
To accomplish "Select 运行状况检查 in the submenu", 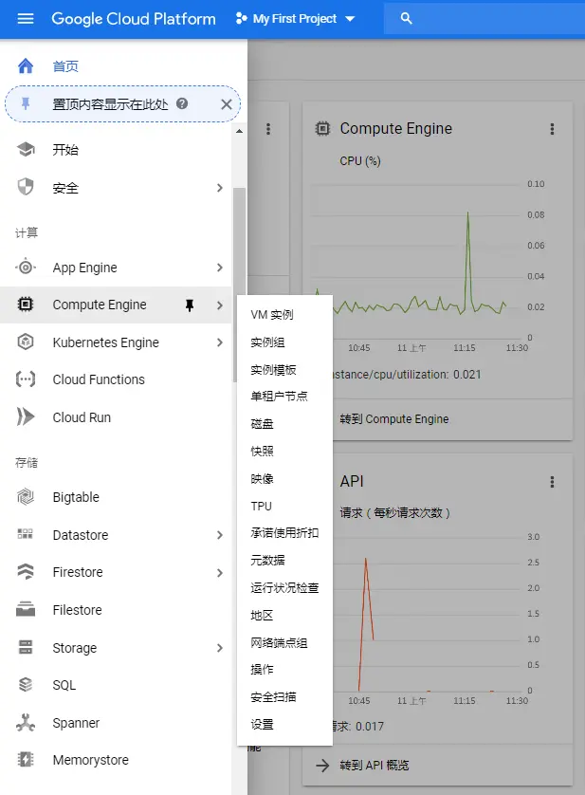I will (284, 587).
